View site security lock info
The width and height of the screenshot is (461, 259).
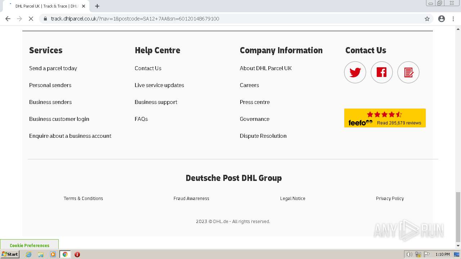[45, 19]
